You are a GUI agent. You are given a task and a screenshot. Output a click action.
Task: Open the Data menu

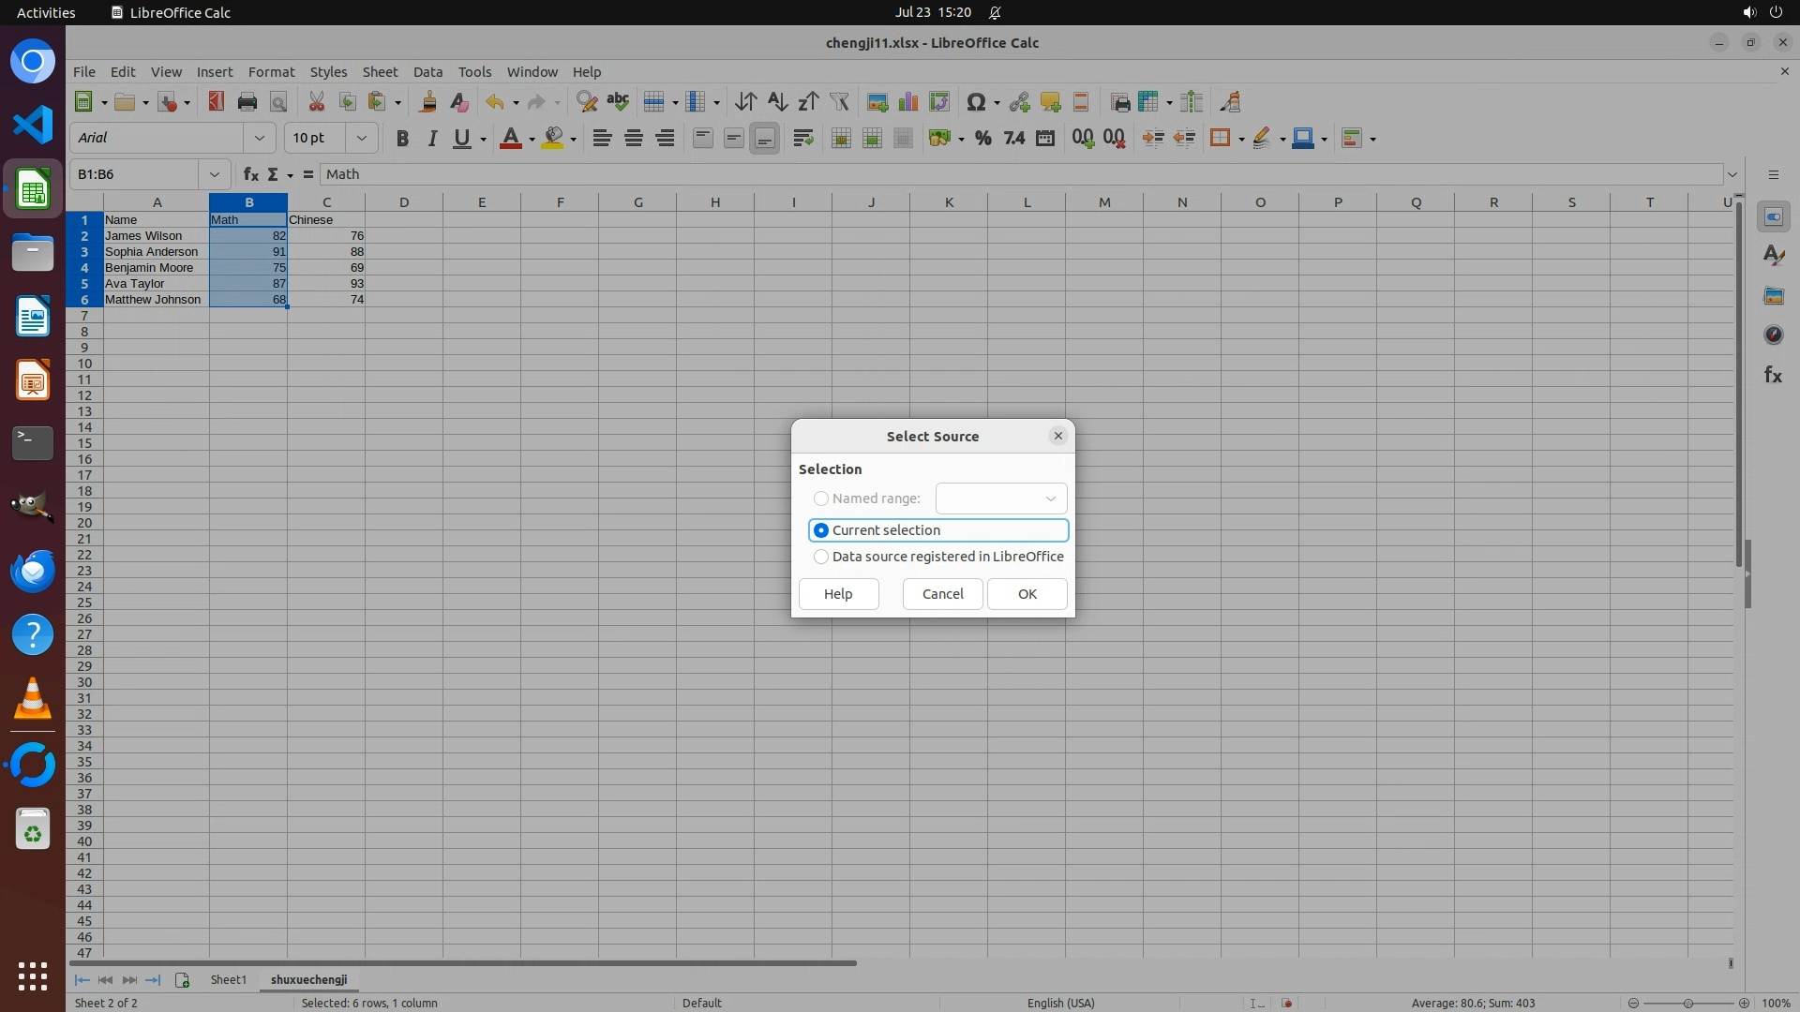click(427, 72)
